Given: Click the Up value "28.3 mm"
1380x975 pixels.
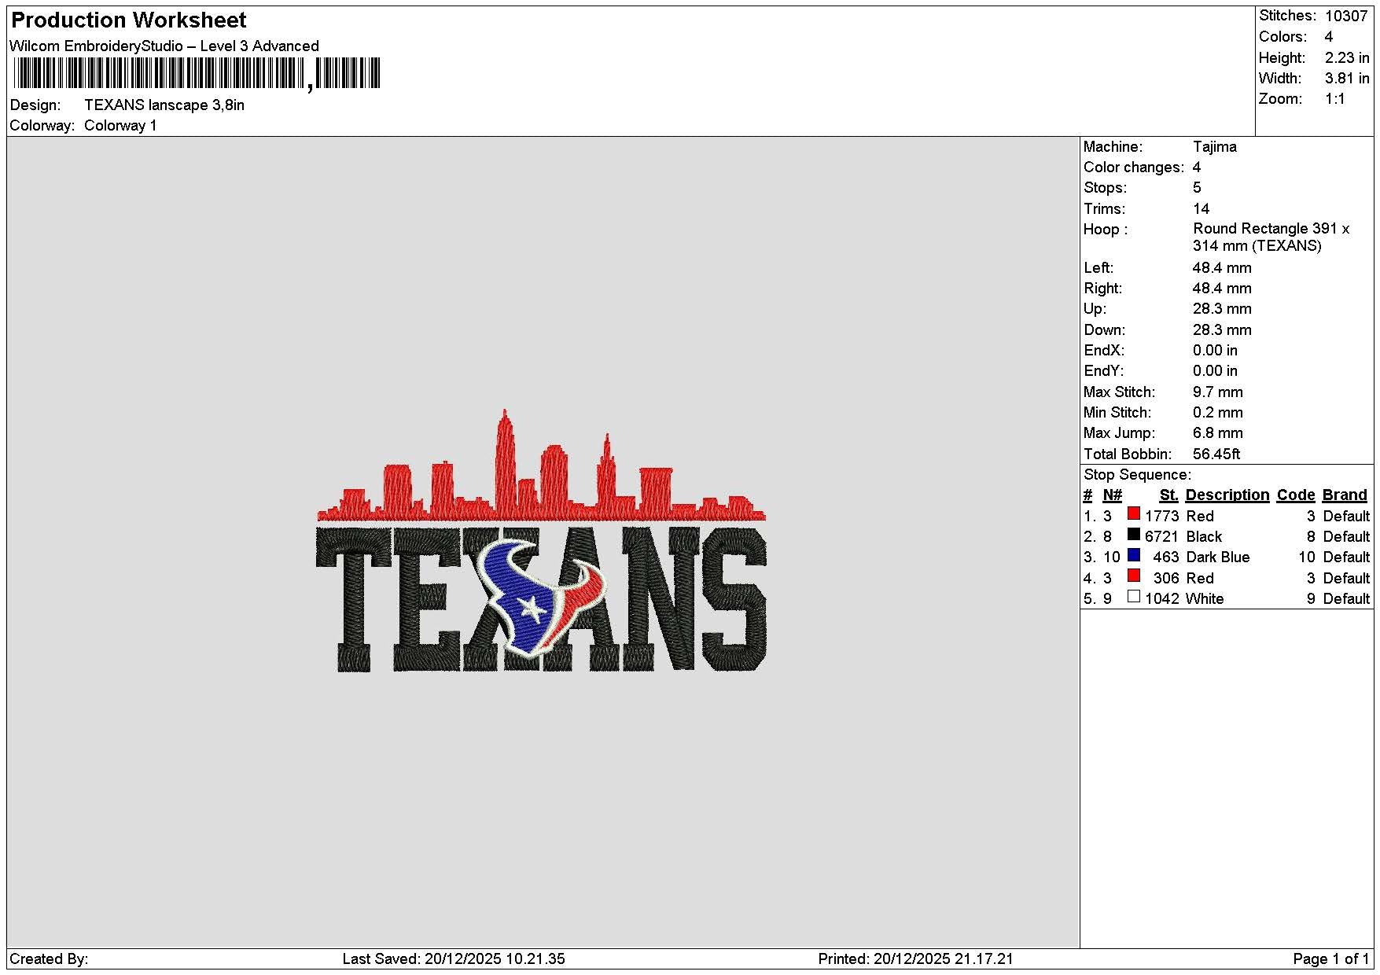Looking at the screenshot, I should (x=1222, y=308).
